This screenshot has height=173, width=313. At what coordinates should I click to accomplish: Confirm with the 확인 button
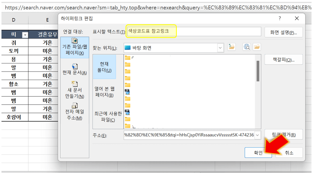(x=258, y=153)
